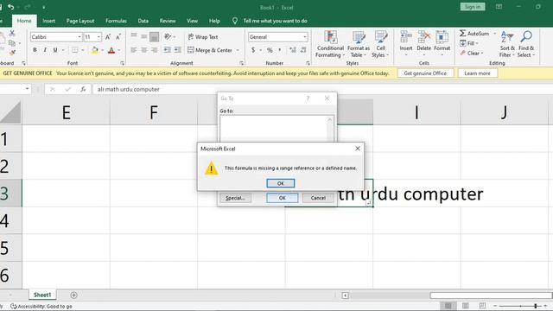This screenshot has width=553, height=311.
Task: Click the Orientation icon
Action: pos(168,36)
